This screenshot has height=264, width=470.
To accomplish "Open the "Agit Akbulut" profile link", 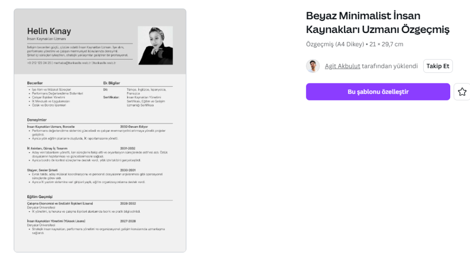I will 342,66.
